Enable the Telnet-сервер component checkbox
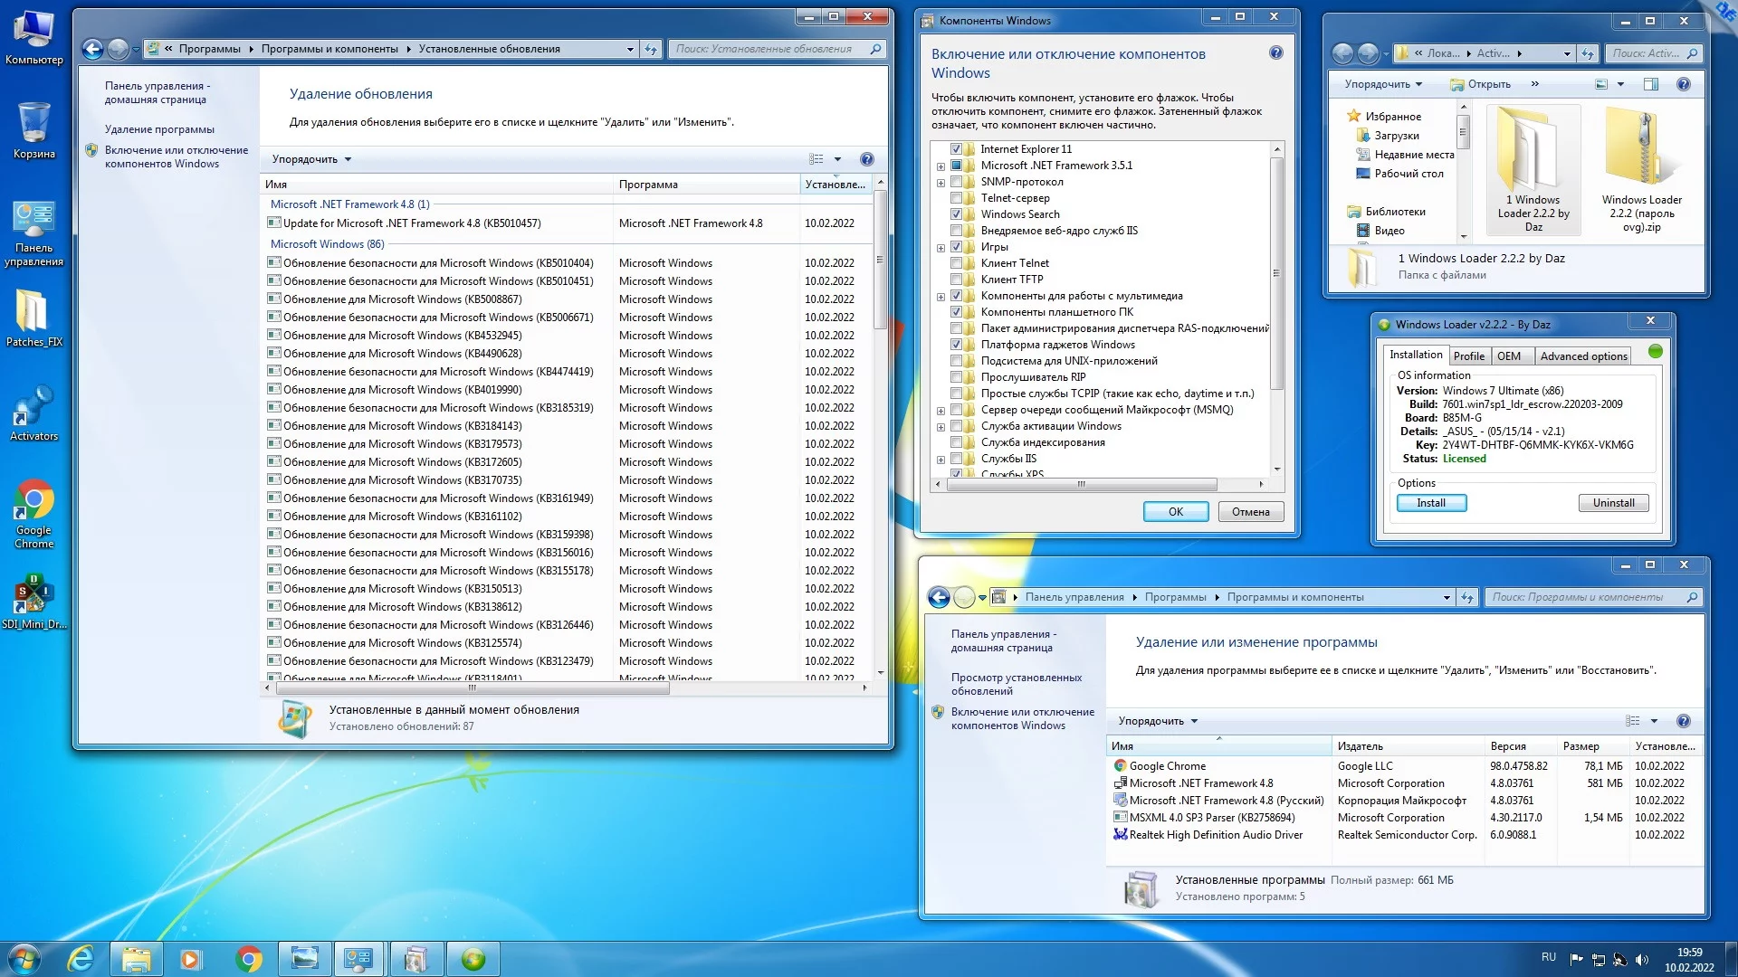Viewport: 1738px width, 977px height. (956, 198)
